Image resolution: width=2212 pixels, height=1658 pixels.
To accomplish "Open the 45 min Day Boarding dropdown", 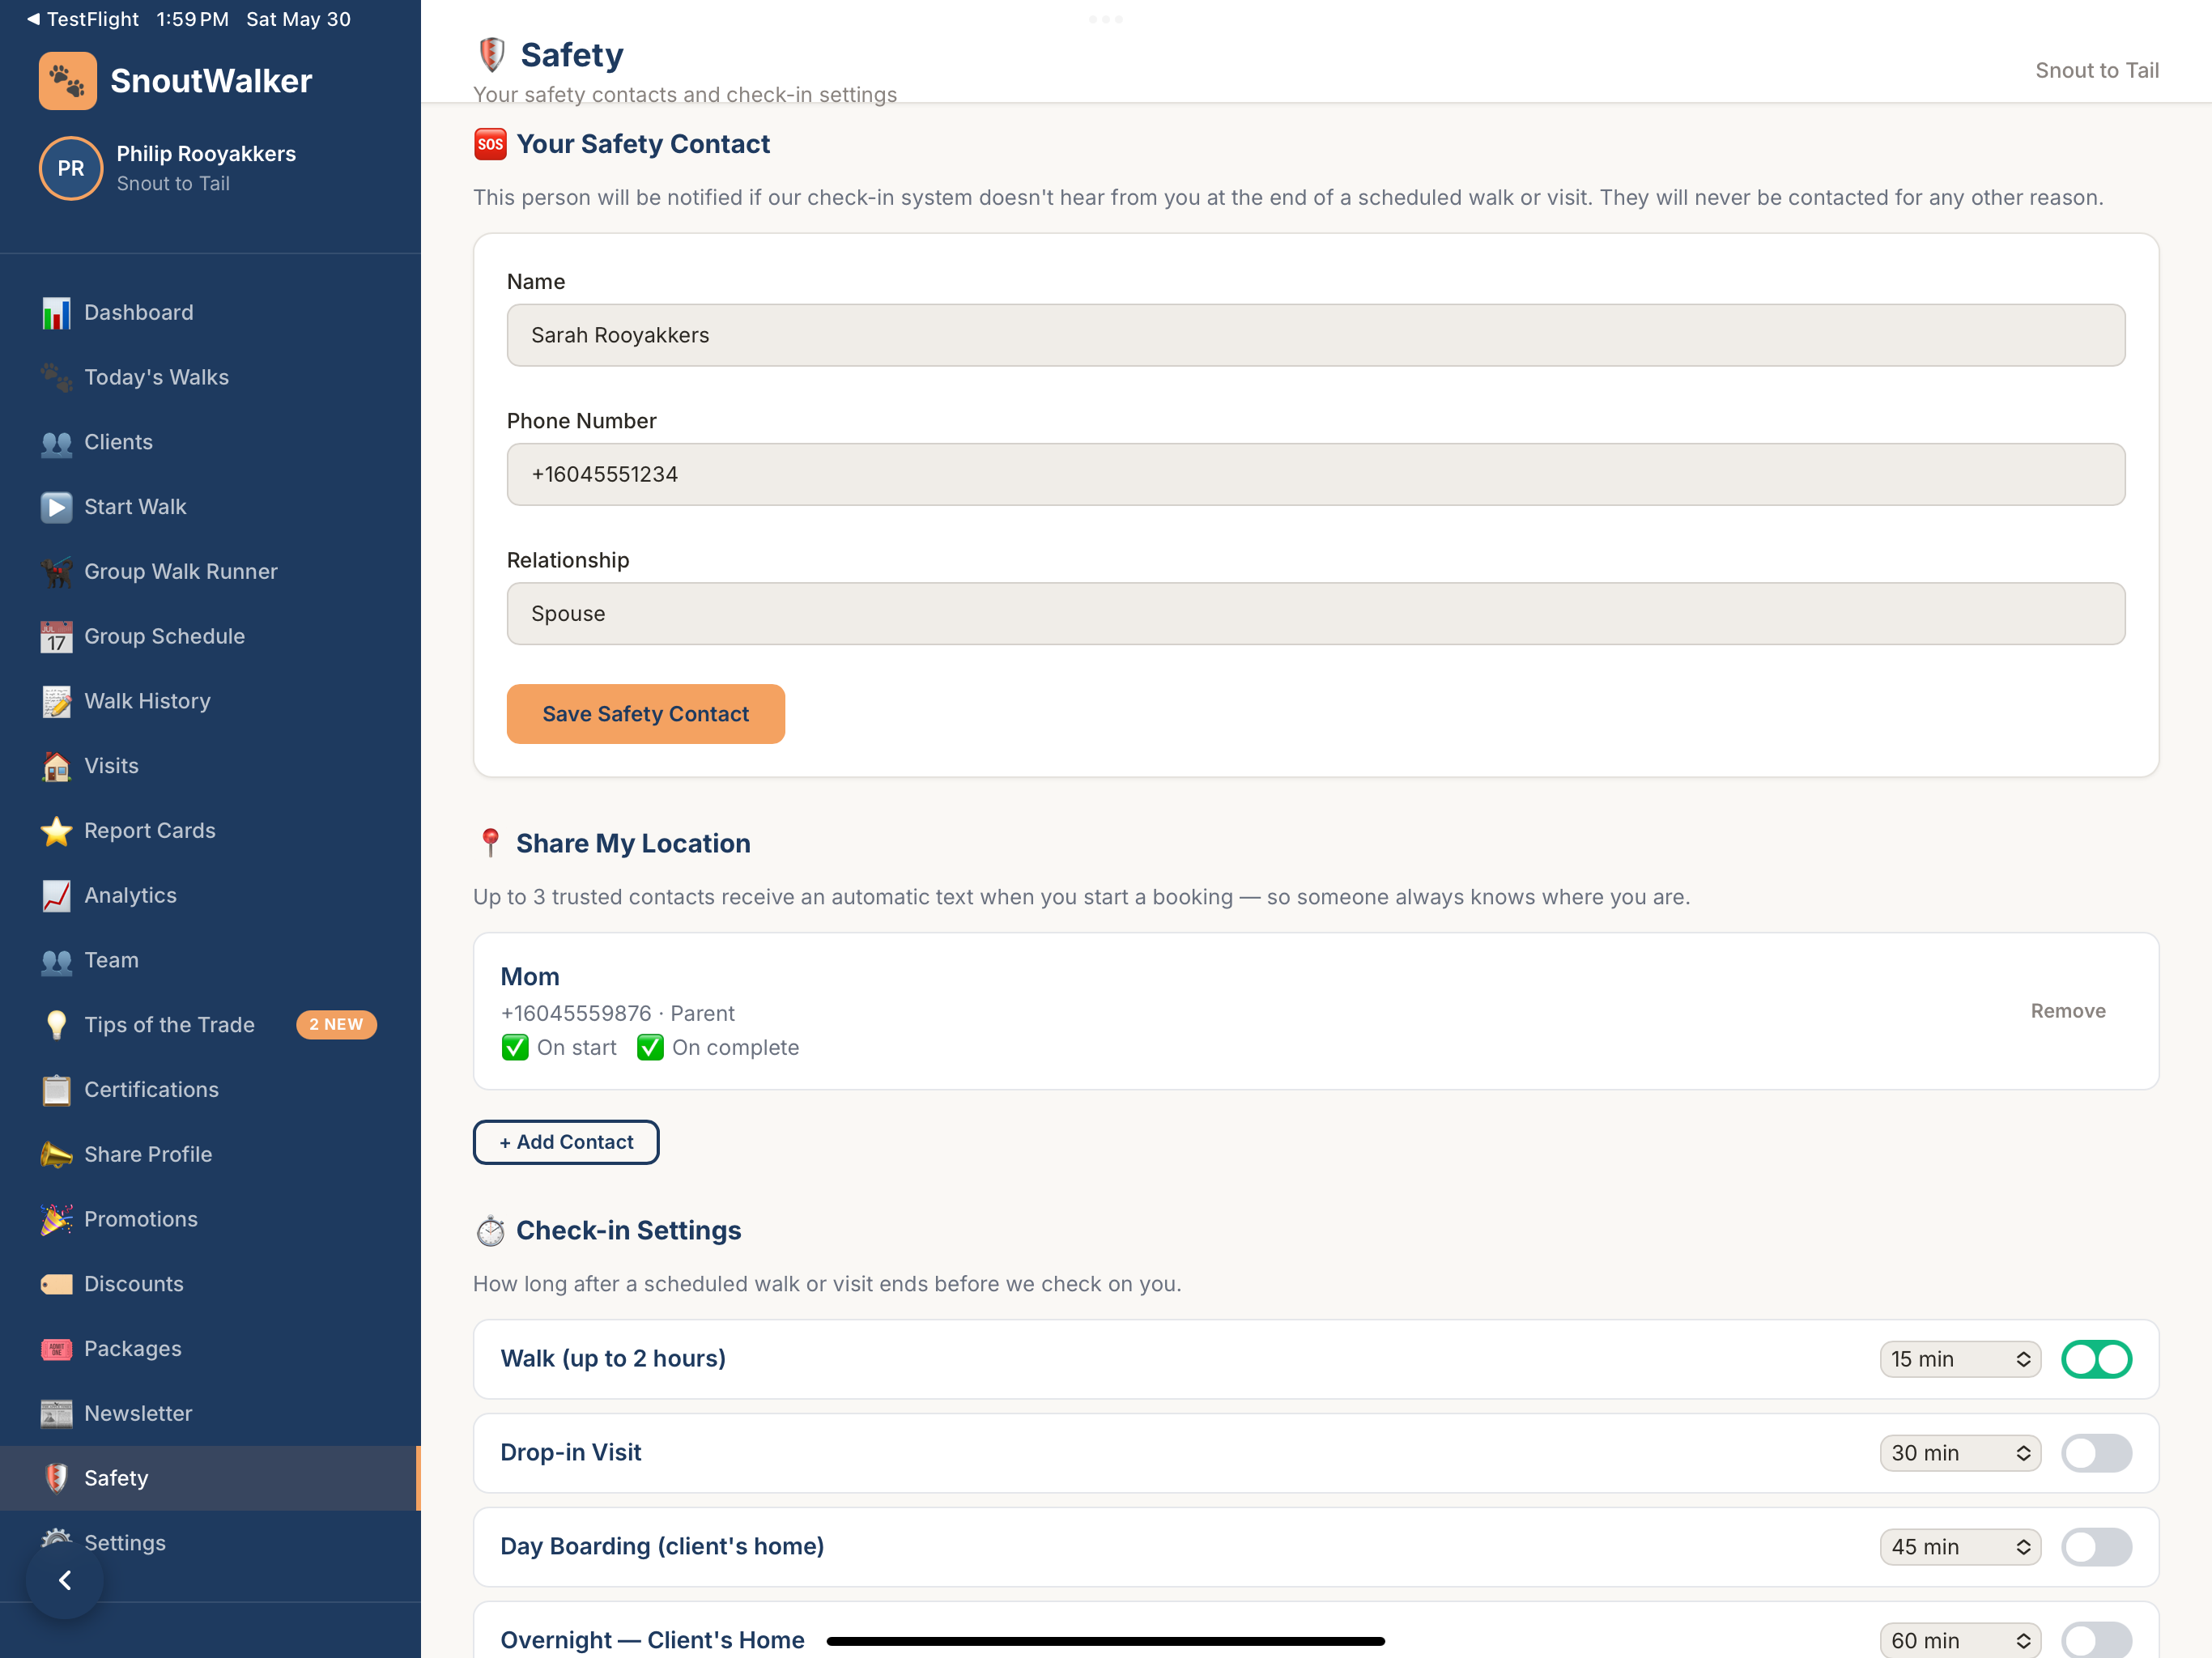I will pos(1960,1548).
